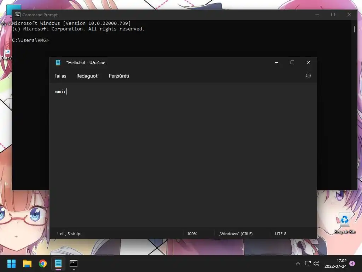Open the Peržiūrėti menu in Notepad
The image size is (362, 272).
(x=119, y=76)
